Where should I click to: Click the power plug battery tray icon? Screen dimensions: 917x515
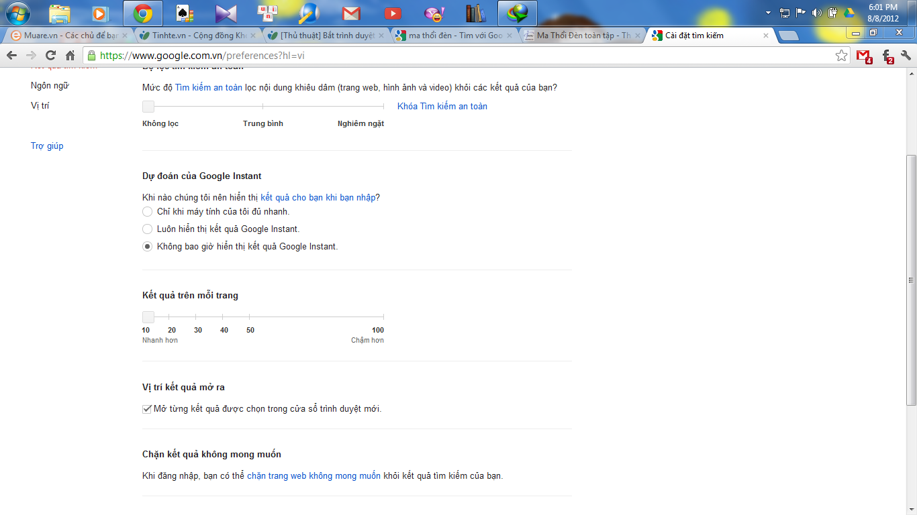[832, 13]
